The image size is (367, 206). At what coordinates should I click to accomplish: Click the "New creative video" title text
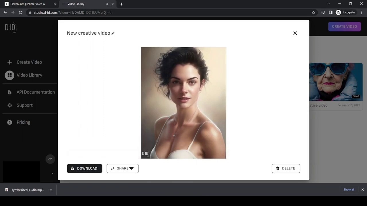click(x=89, y=33)
